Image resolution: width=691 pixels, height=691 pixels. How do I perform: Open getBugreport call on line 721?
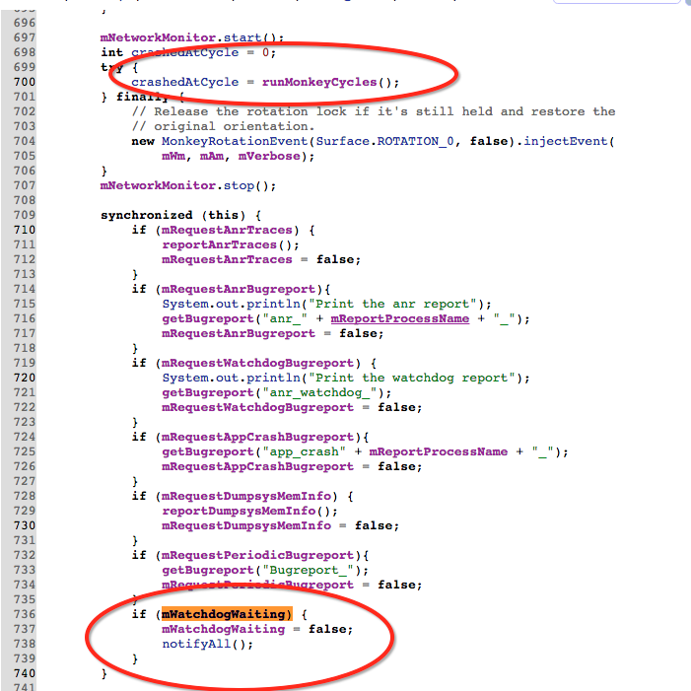(x=208, y=393)
